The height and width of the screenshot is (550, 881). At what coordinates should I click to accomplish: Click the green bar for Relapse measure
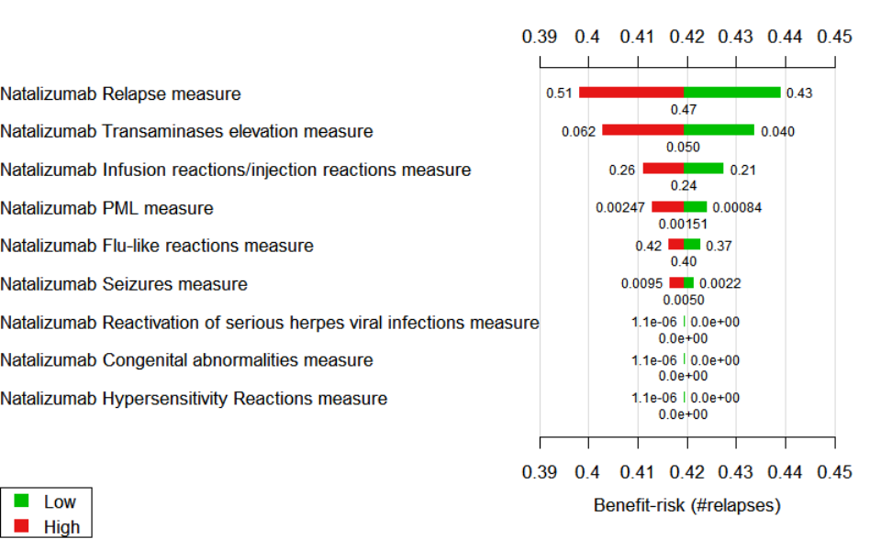click(732, 93)
